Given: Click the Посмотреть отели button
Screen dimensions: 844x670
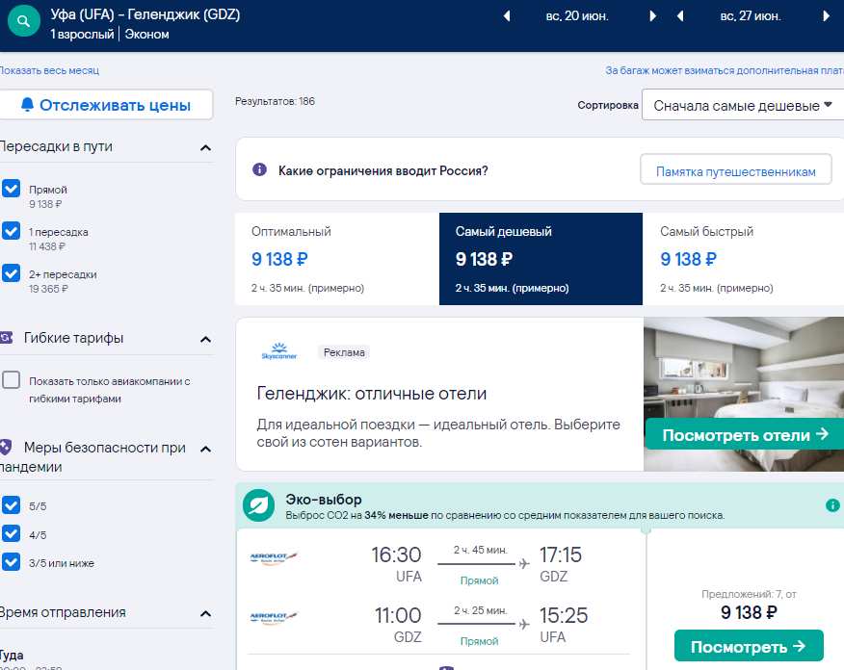Looking at the screenshot, I should [745, 434].
